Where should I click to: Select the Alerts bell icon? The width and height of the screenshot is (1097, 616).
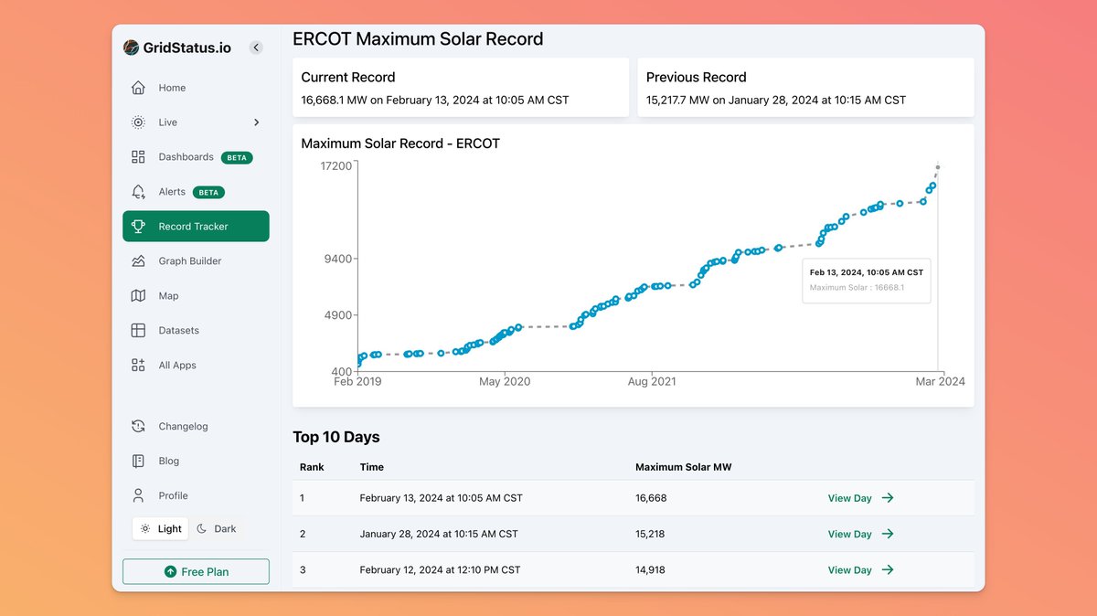138,191
